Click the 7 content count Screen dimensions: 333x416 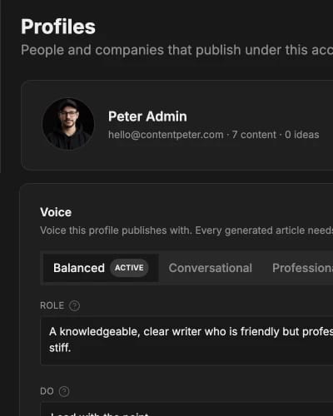pos(254,135)
